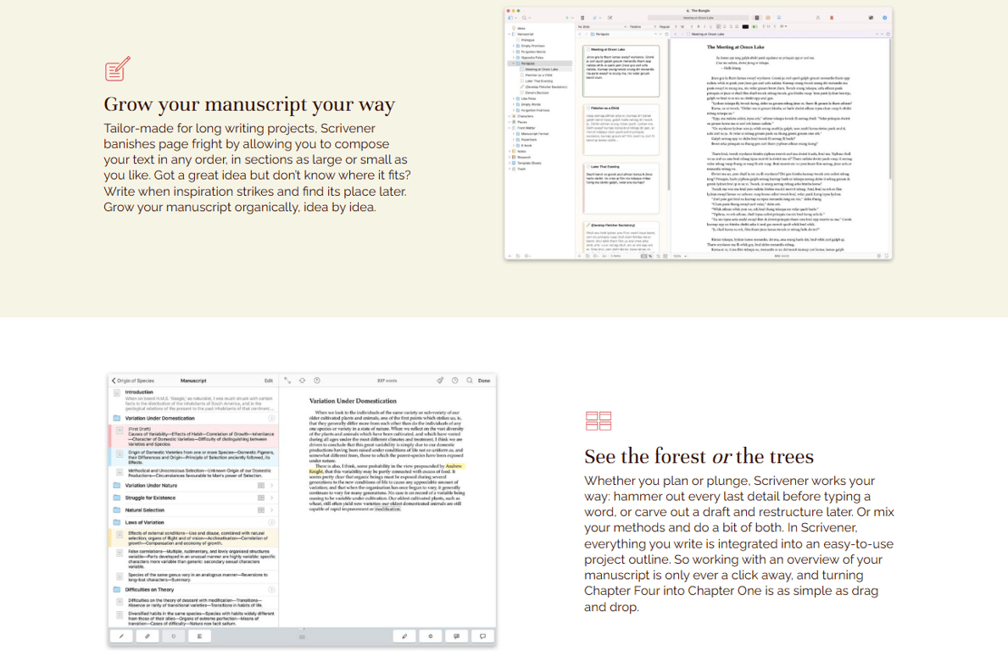Click the highlighter button in iPad bottom toolbar
Viewport: 1008px width, 651px height.
404,637
